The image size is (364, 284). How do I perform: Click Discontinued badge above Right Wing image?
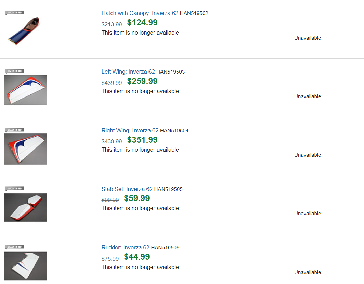(x=15, y=130)
